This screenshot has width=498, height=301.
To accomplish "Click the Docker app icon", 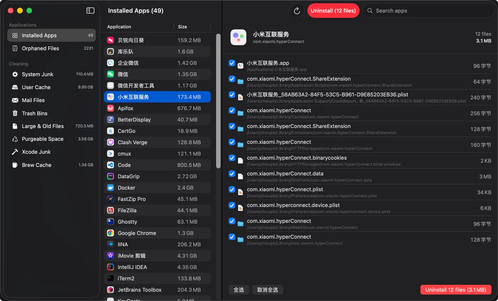I will 111,188.
